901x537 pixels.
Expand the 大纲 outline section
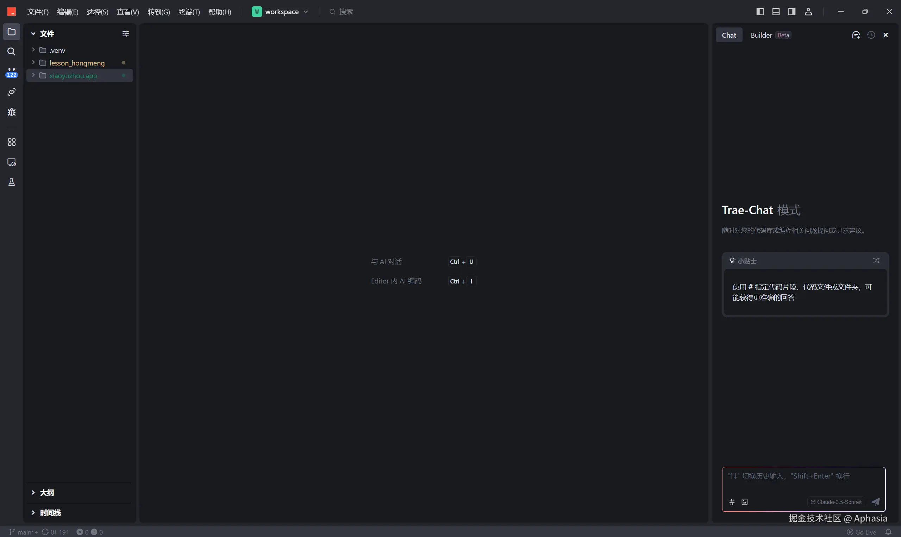pos(47,493)
